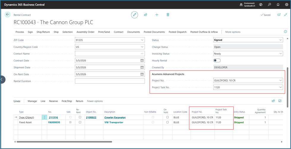Toggle Non-Billable for Crawler Excavator line
Screen dimensions: 291x149
coord(153,117)
